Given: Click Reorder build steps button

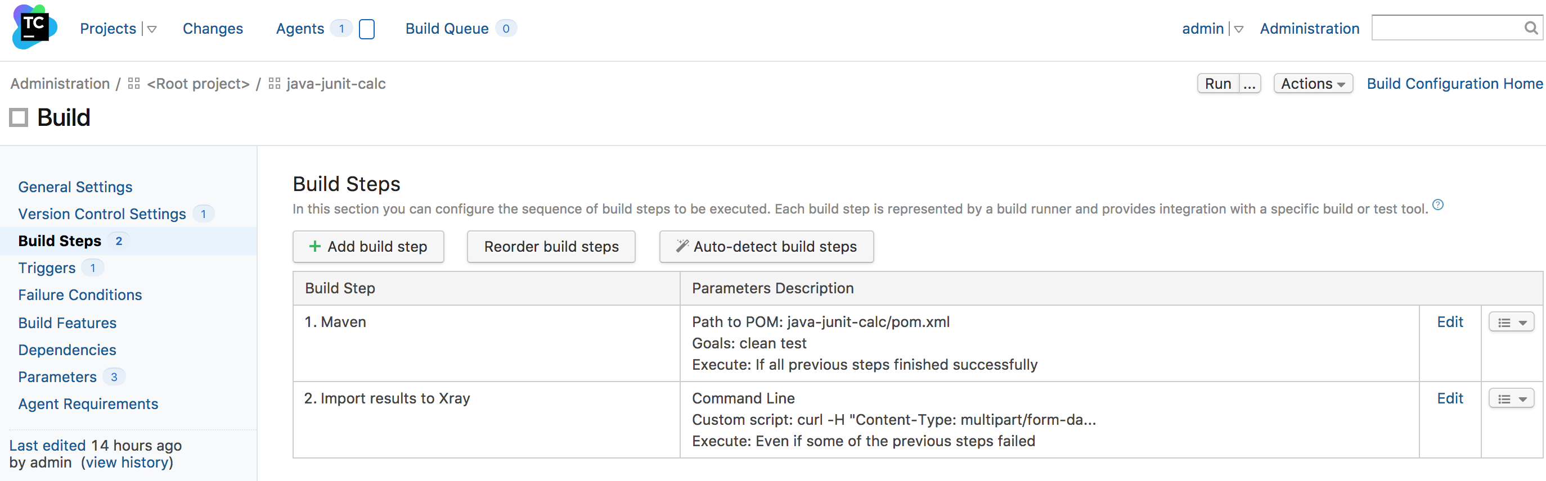Looking at the screenshot, I should pos(551,247).
